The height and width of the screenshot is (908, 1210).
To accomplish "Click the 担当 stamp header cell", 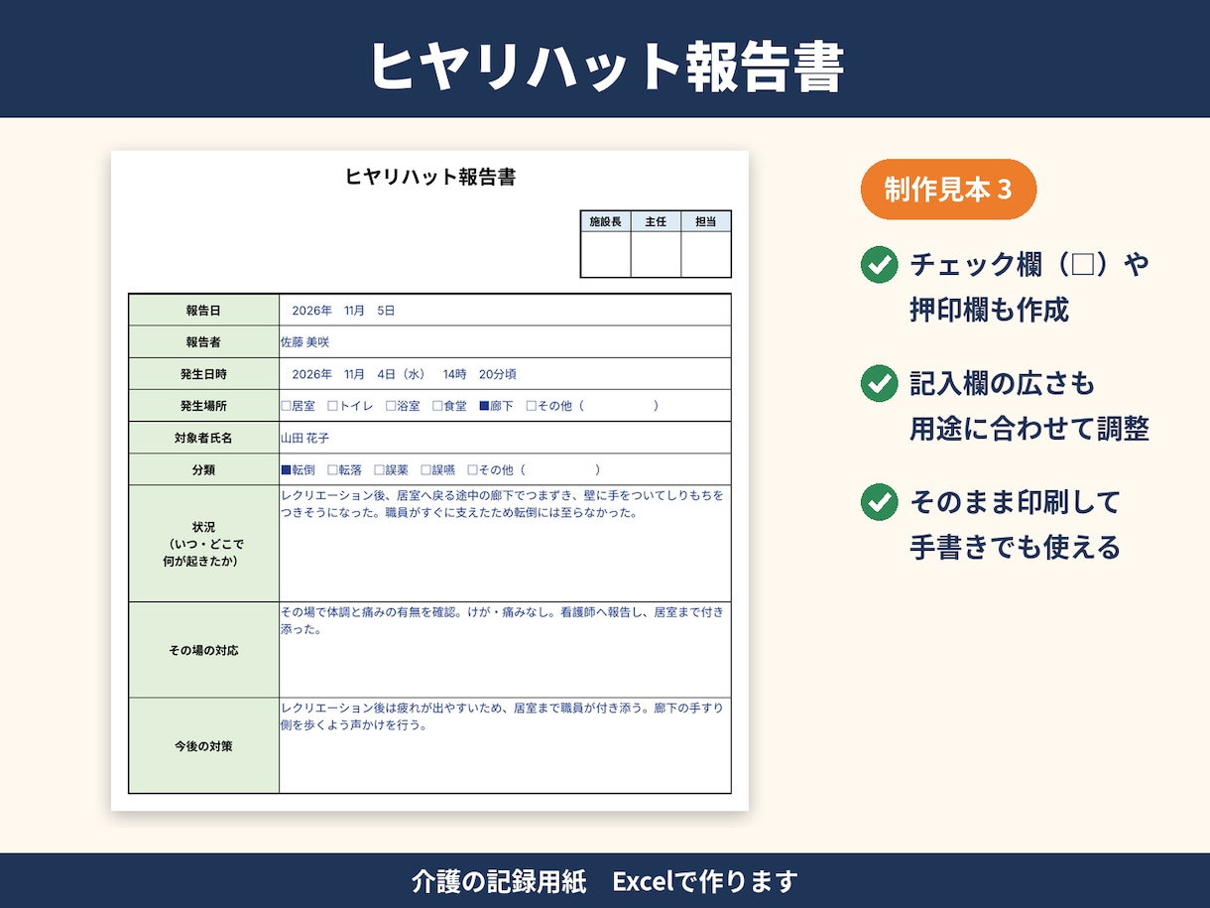I will pos(706,221).
